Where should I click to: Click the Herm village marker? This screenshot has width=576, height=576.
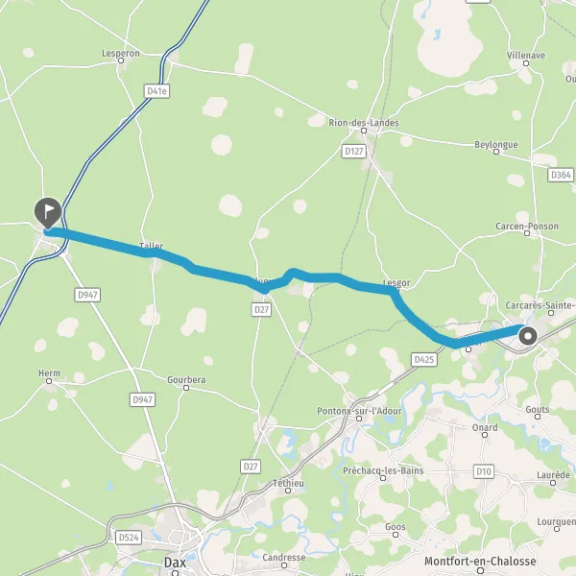coord(49,381)
